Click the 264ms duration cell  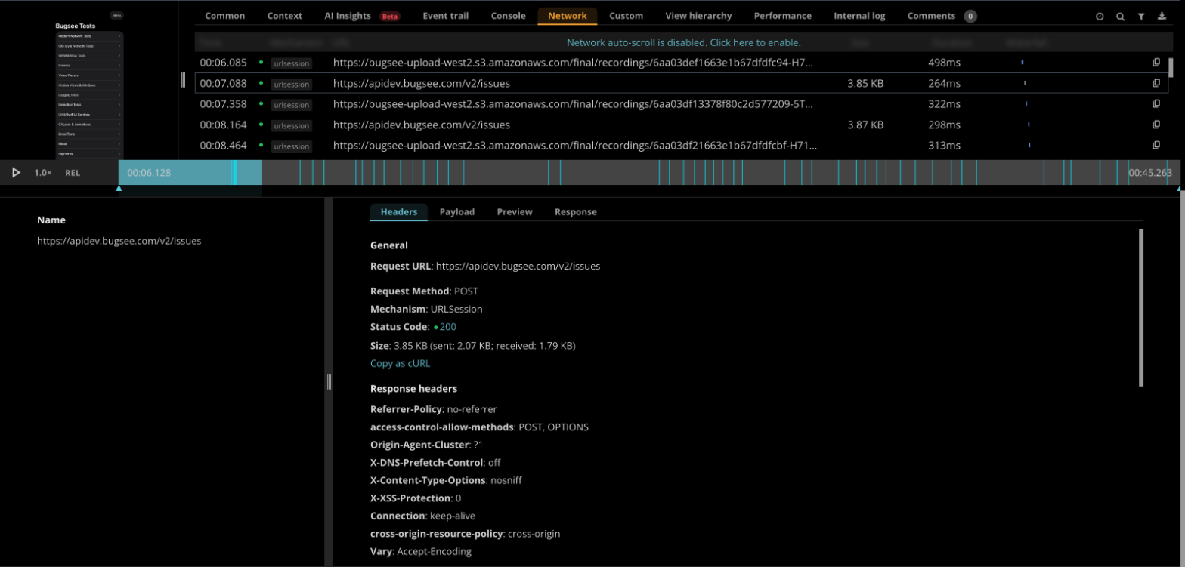(945, 83)
